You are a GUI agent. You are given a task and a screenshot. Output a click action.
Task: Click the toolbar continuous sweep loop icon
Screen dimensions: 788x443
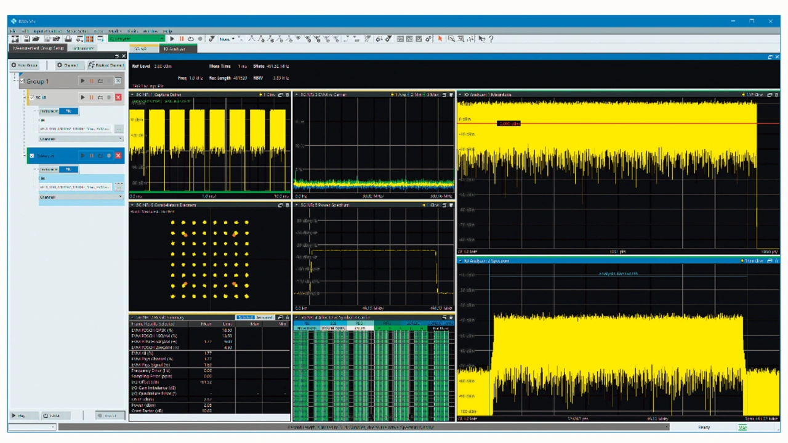click(191, 39)
